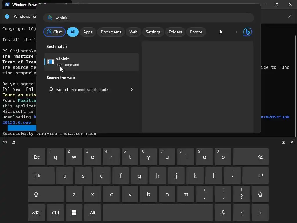Tap the w key
This screenshot has width=297, height=223.
click(74, 157)
